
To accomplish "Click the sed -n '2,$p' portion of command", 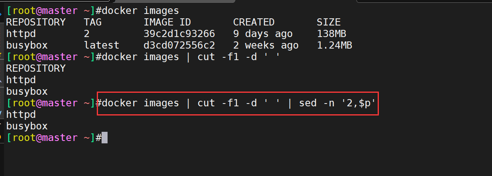I will coord(337,103).
